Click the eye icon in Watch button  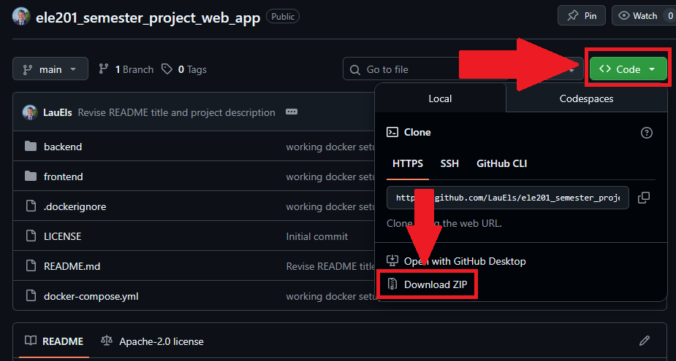624,16
